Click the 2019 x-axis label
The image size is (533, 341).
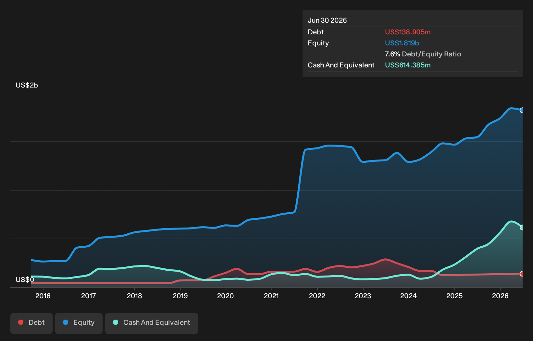click(x=180, y=296)
